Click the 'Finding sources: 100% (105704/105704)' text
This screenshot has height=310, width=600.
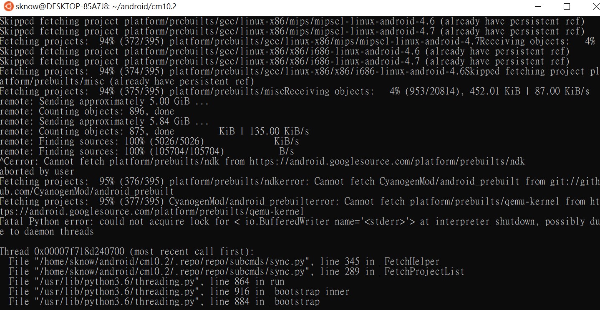(112, 151)
